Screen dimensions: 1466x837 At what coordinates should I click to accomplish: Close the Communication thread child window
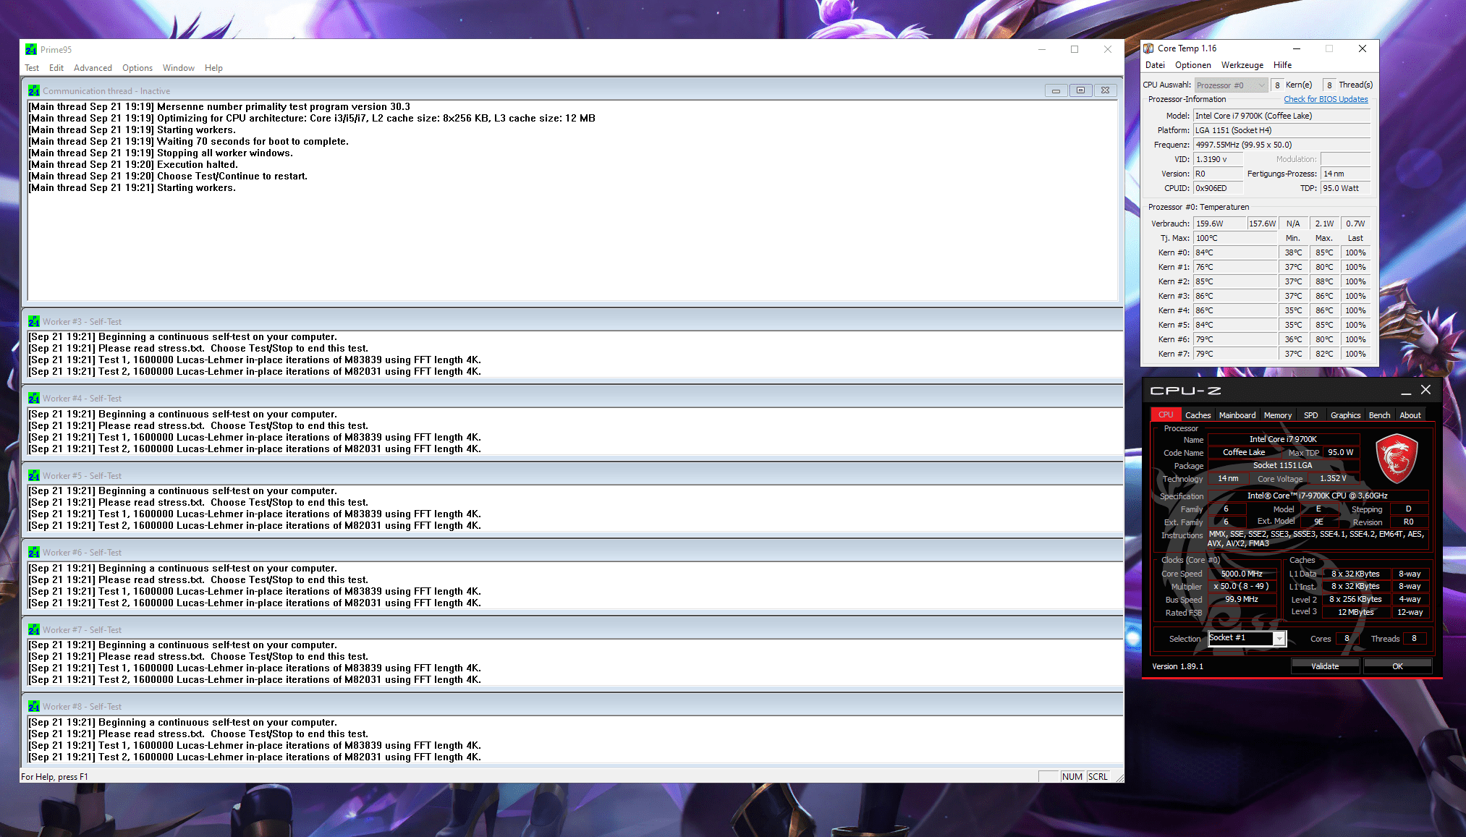(x=1105, y=90)
